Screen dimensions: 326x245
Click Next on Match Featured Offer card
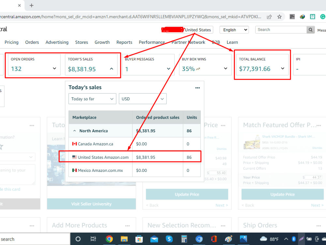coord(317,205)
